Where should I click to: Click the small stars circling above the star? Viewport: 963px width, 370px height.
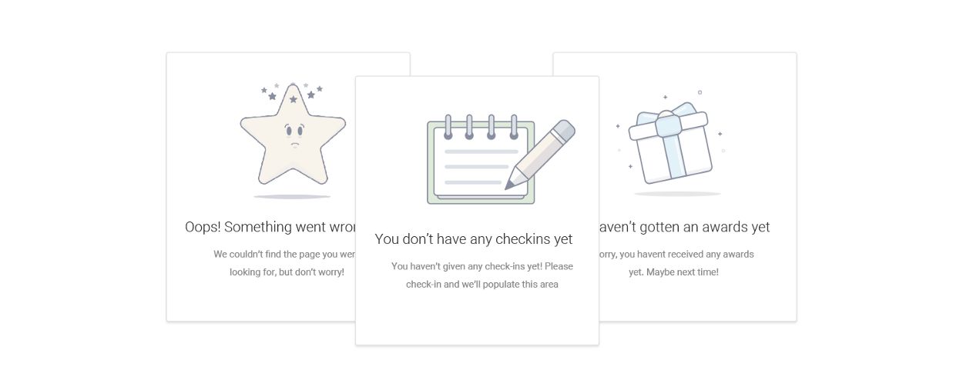coord(292,93)
